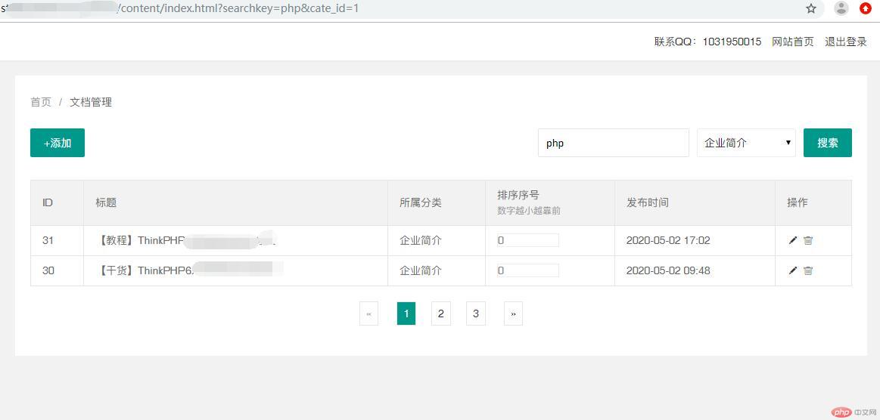Delete the row with ID 30

pyautogui.click(x=808, y=270)
